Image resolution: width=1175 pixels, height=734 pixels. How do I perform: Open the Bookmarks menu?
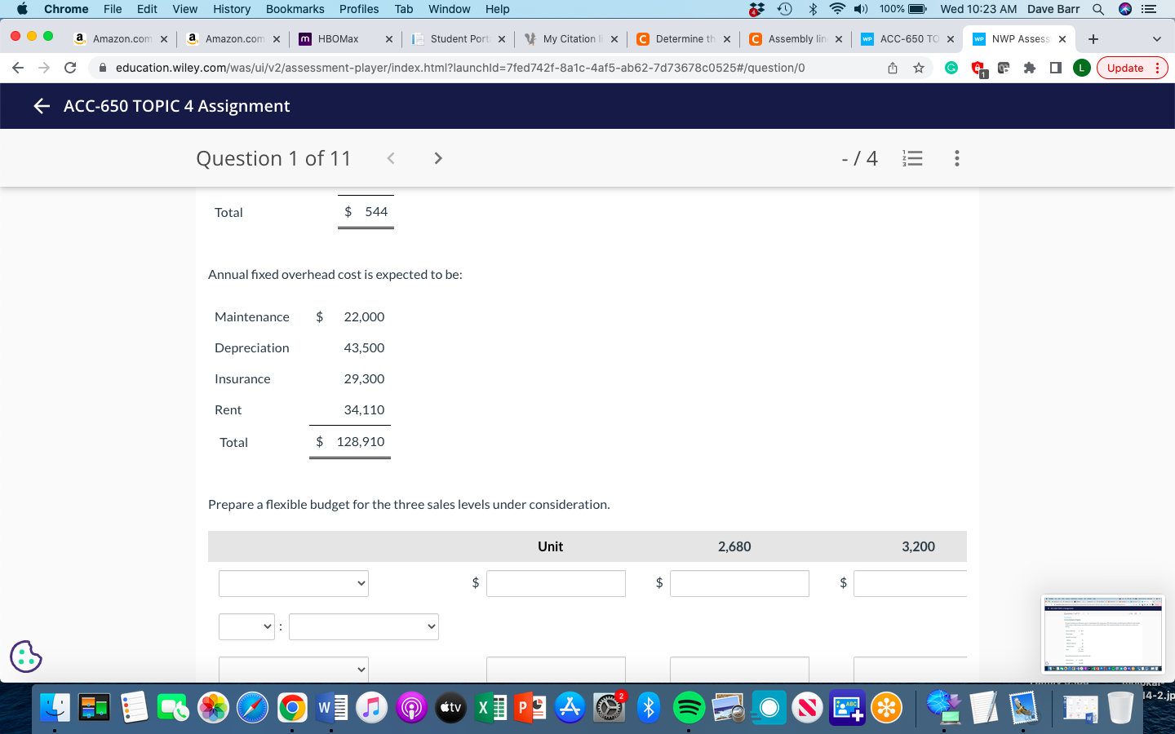point(295,9)
